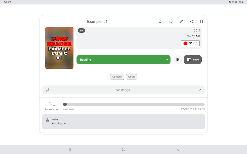Star this comic as a favorite

coord(160,22)
